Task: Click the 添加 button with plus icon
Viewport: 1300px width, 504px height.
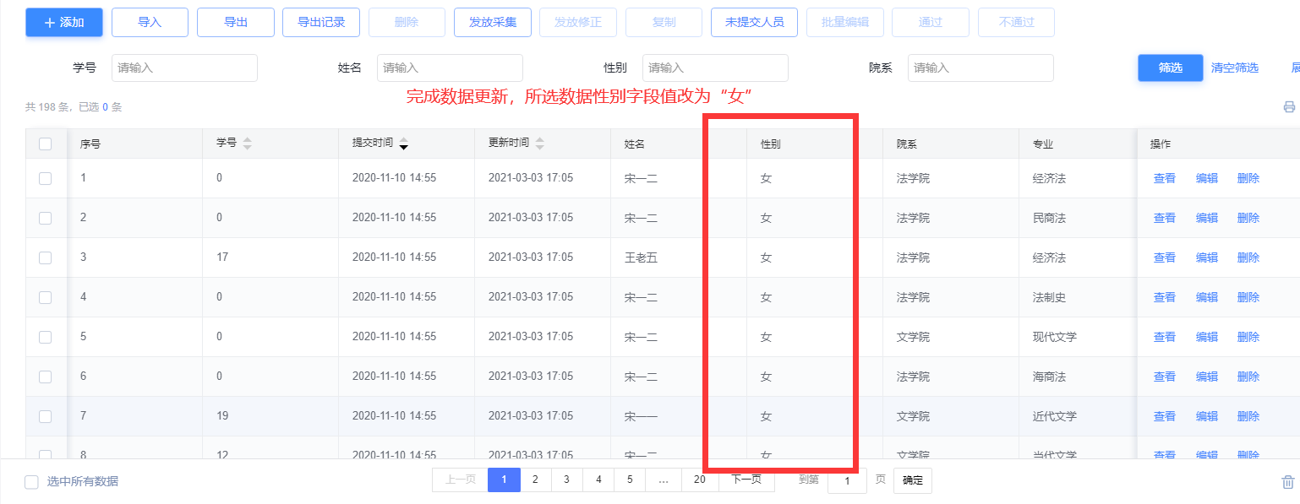Action: point(64,22)
